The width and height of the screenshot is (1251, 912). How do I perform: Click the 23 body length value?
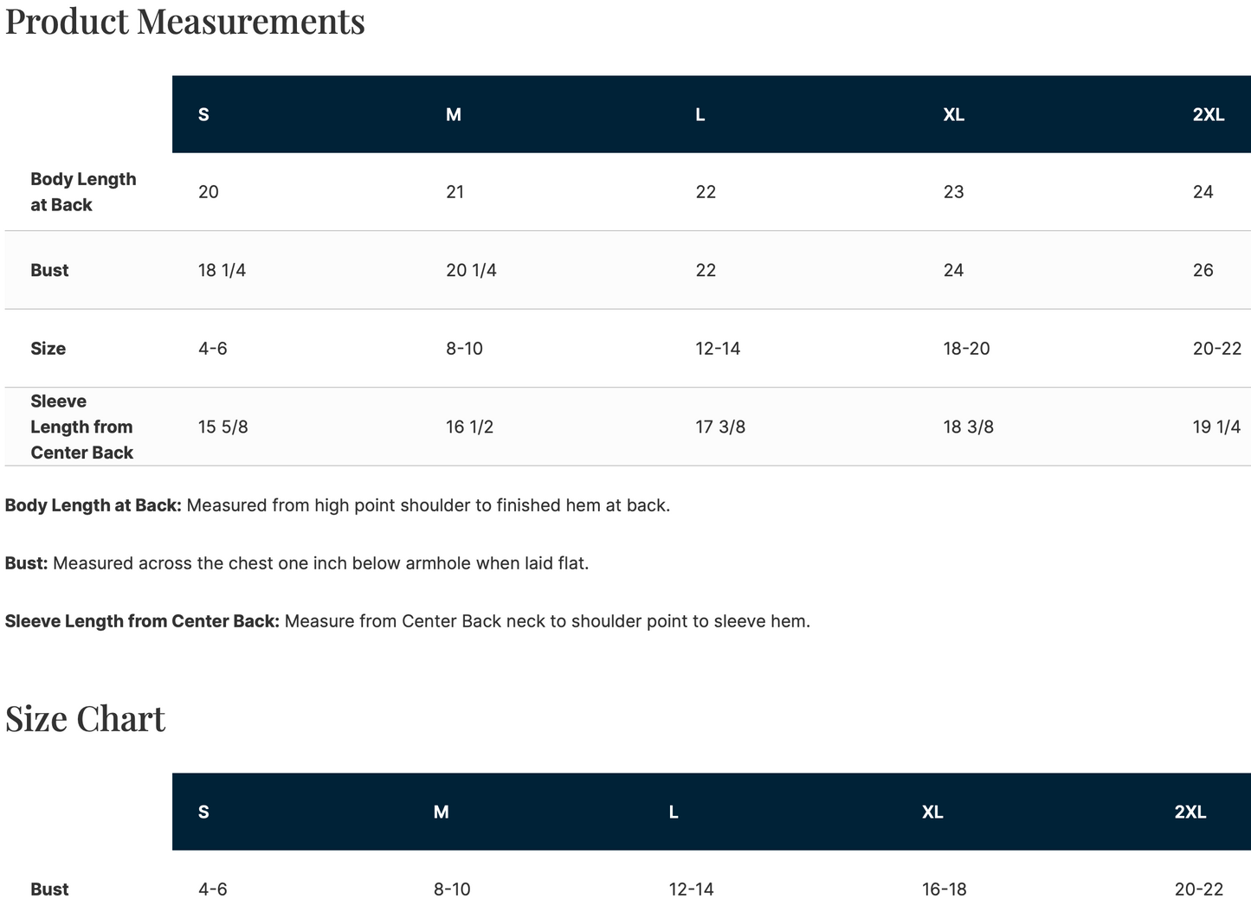pos(953,192)
